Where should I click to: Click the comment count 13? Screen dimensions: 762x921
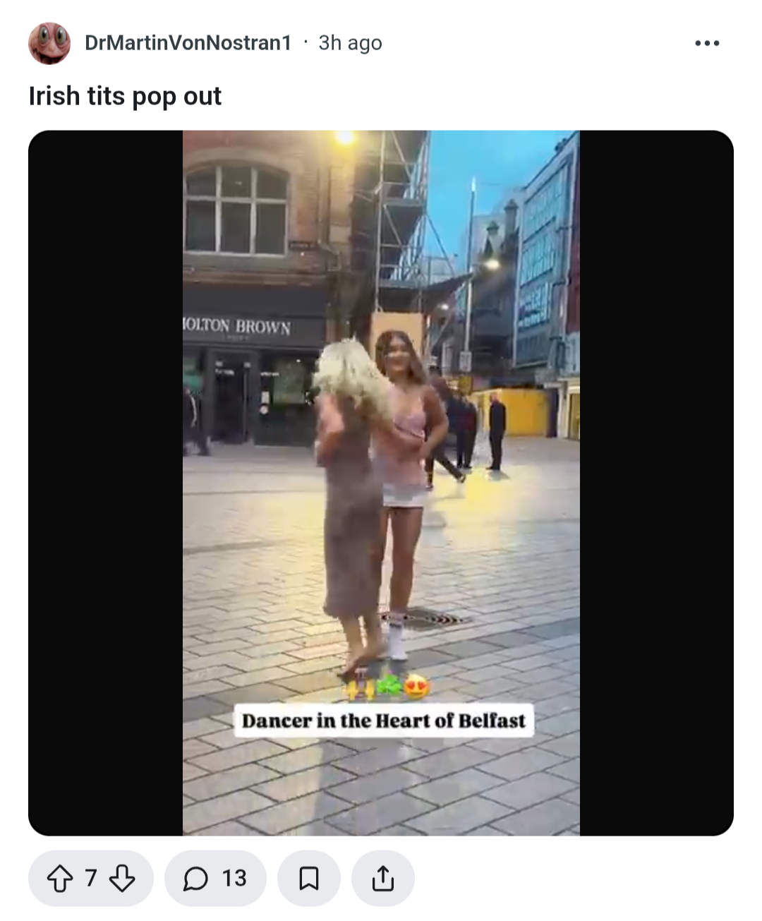pyautogui.click(x=234, y=879)
